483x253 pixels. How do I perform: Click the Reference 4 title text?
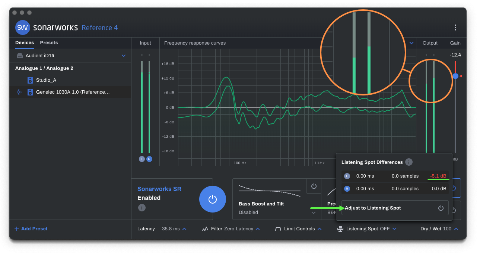[x=100, y=28]
